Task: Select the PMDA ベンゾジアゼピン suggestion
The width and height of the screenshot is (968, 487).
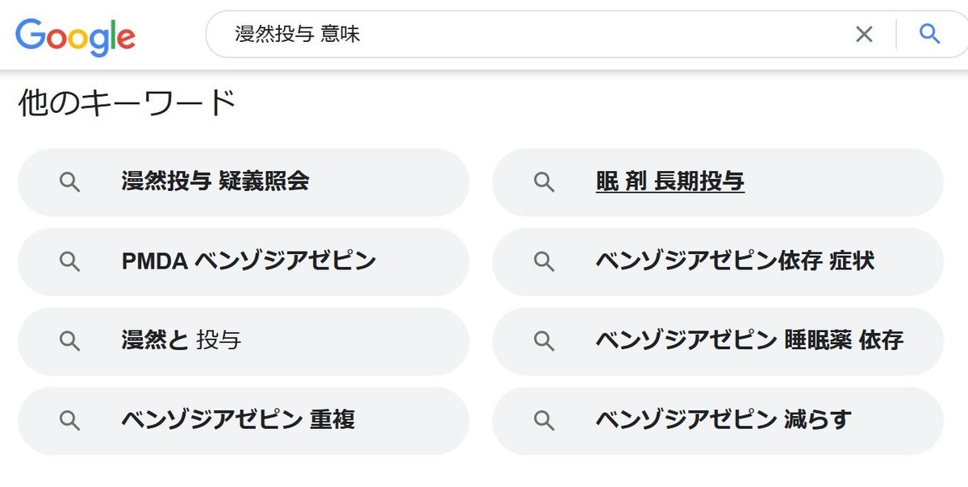Action: pyautogui.click(x=243, y=261)
